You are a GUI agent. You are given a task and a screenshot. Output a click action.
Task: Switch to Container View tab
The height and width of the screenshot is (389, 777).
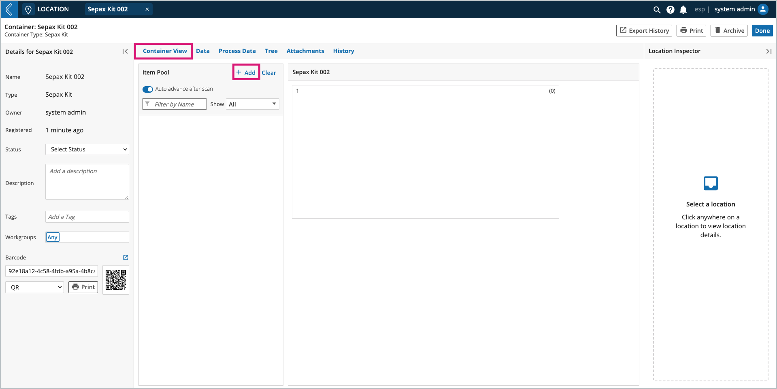point(165,51)
